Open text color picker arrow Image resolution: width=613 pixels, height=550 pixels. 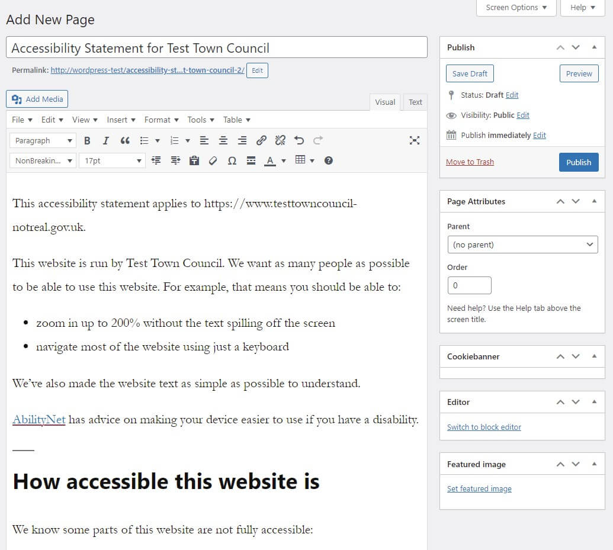[284, 160]
